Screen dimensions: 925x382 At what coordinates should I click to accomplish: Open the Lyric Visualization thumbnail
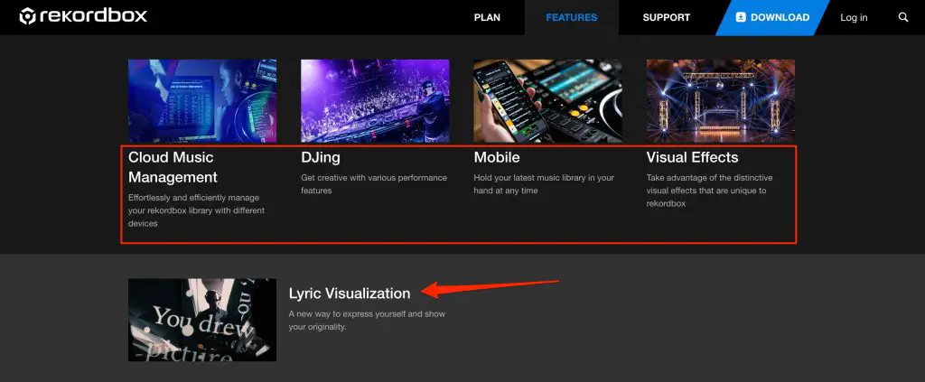202,320
